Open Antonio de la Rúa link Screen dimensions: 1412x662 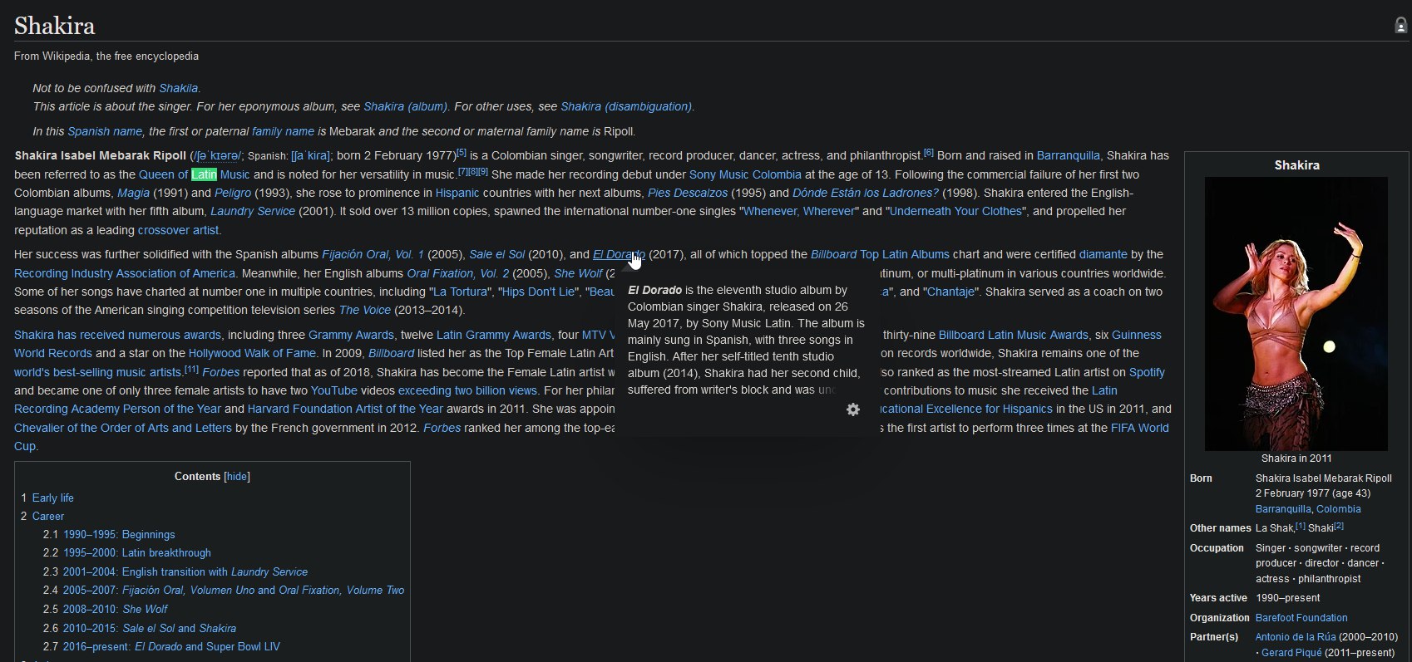[1296, 637]
